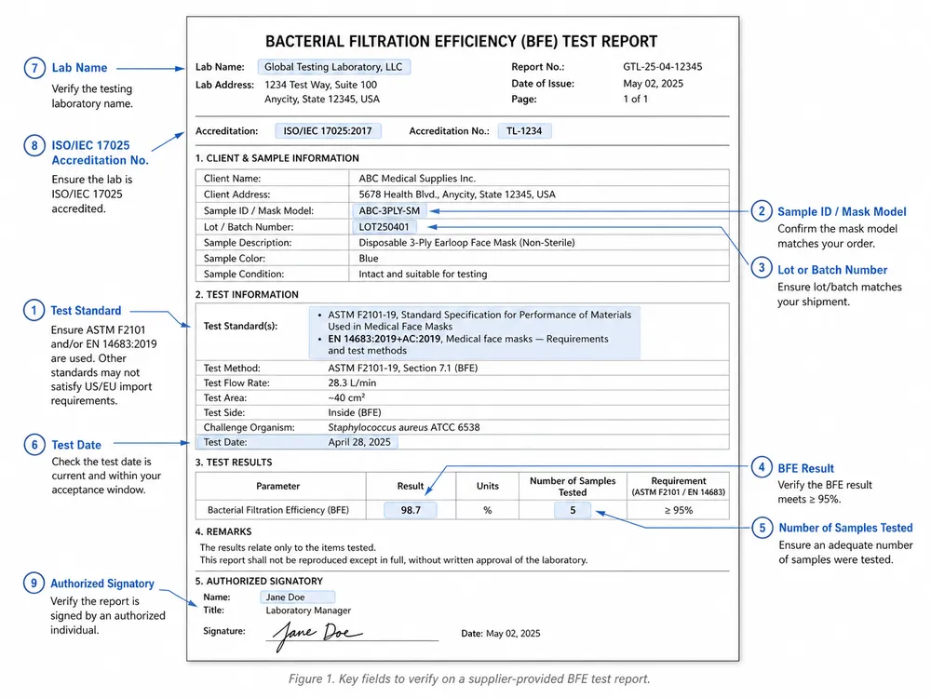
Task: Click the section heading '1. CLIENT & SAMPLE INFORMATION'
Action: [x=277, y=158]
